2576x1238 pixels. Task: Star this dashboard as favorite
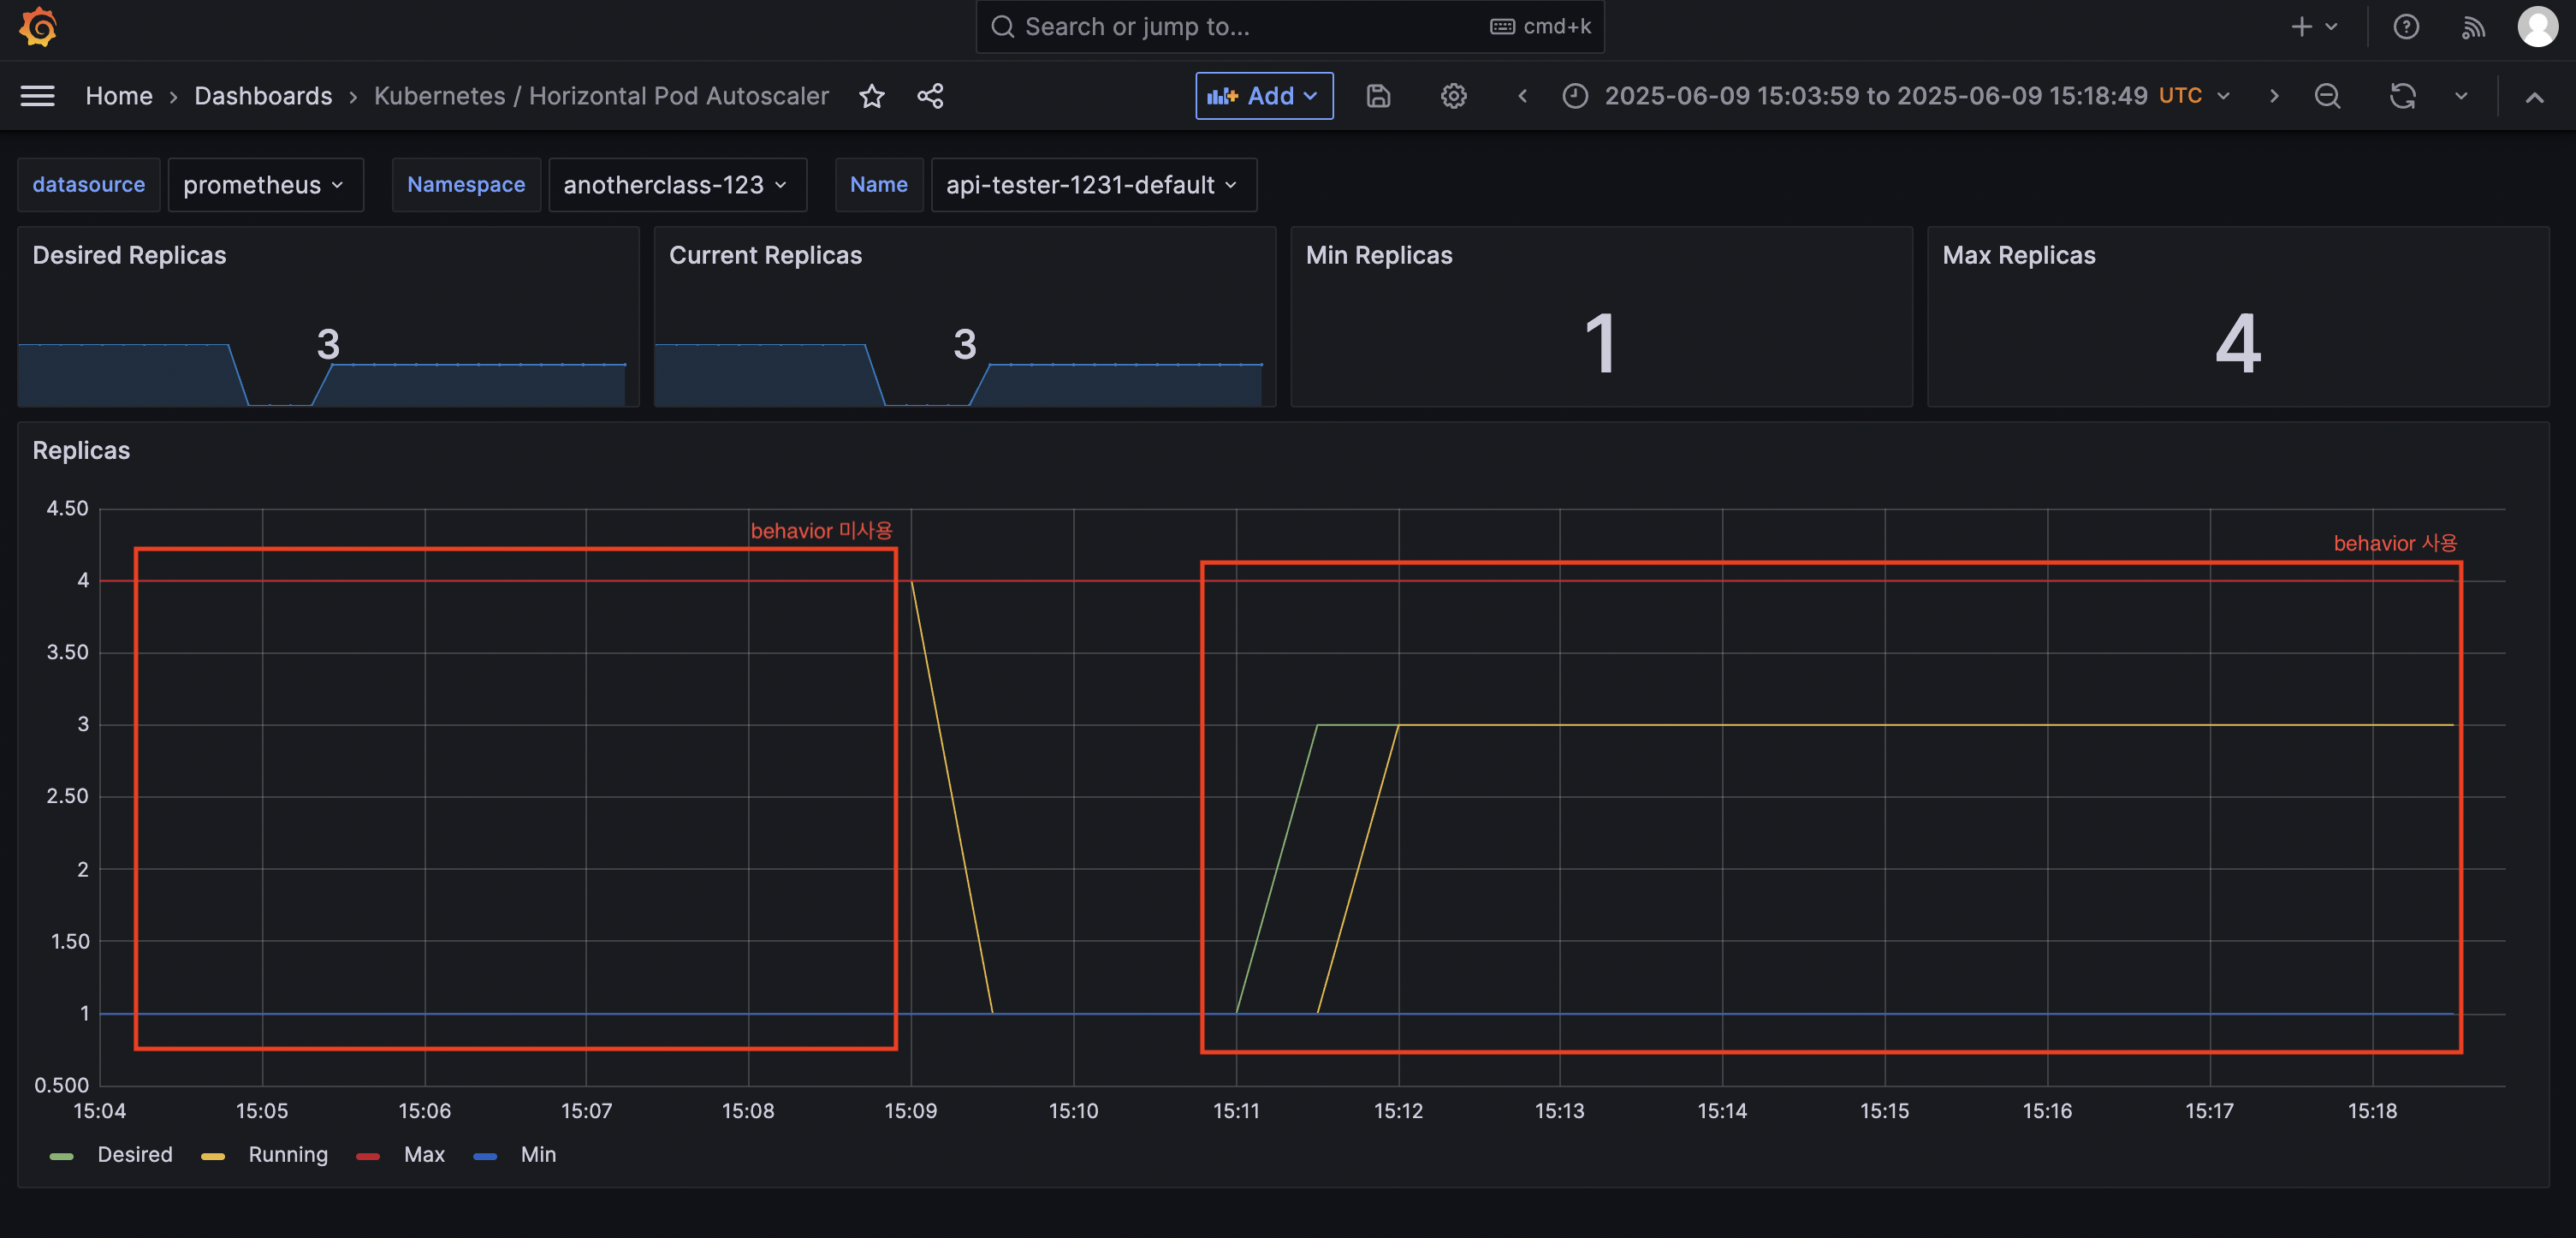click(871, 96)
